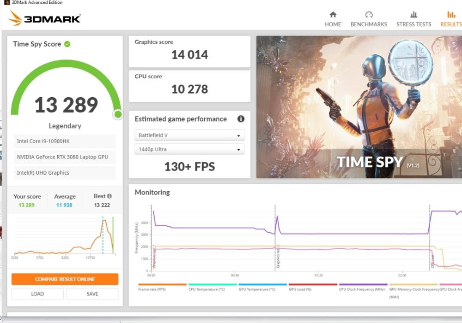The image size is (462, 323).
Task: Go to the BENCHMARKS tab label
Action: (369, 24)
